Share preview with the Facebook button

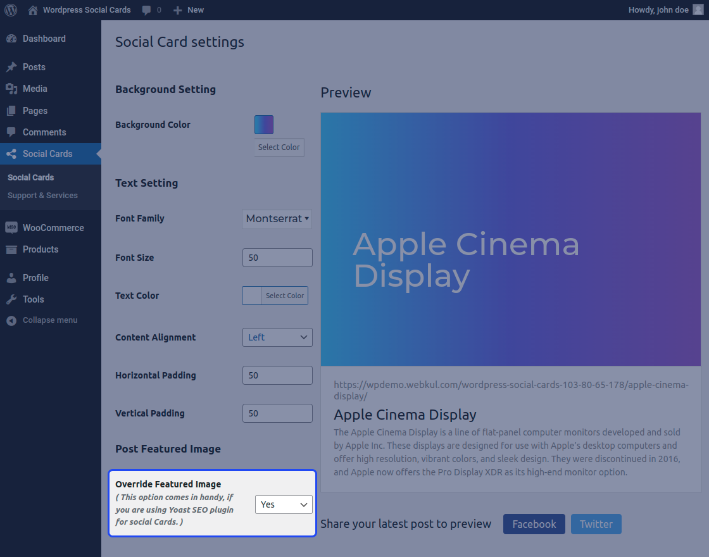(x=534, y=524)
